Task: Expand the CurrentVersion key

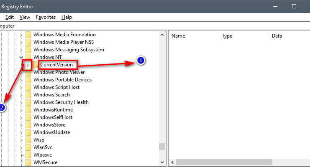Action: (28, 65)
